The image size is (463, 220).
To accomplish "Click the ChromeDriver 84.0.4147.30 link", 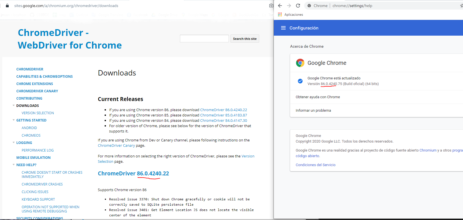I will (x=223, y=120).
